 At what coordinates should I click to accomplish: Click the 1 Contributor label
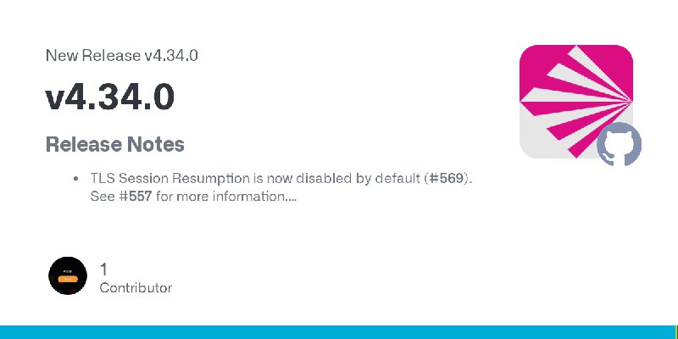coord(136,278)
